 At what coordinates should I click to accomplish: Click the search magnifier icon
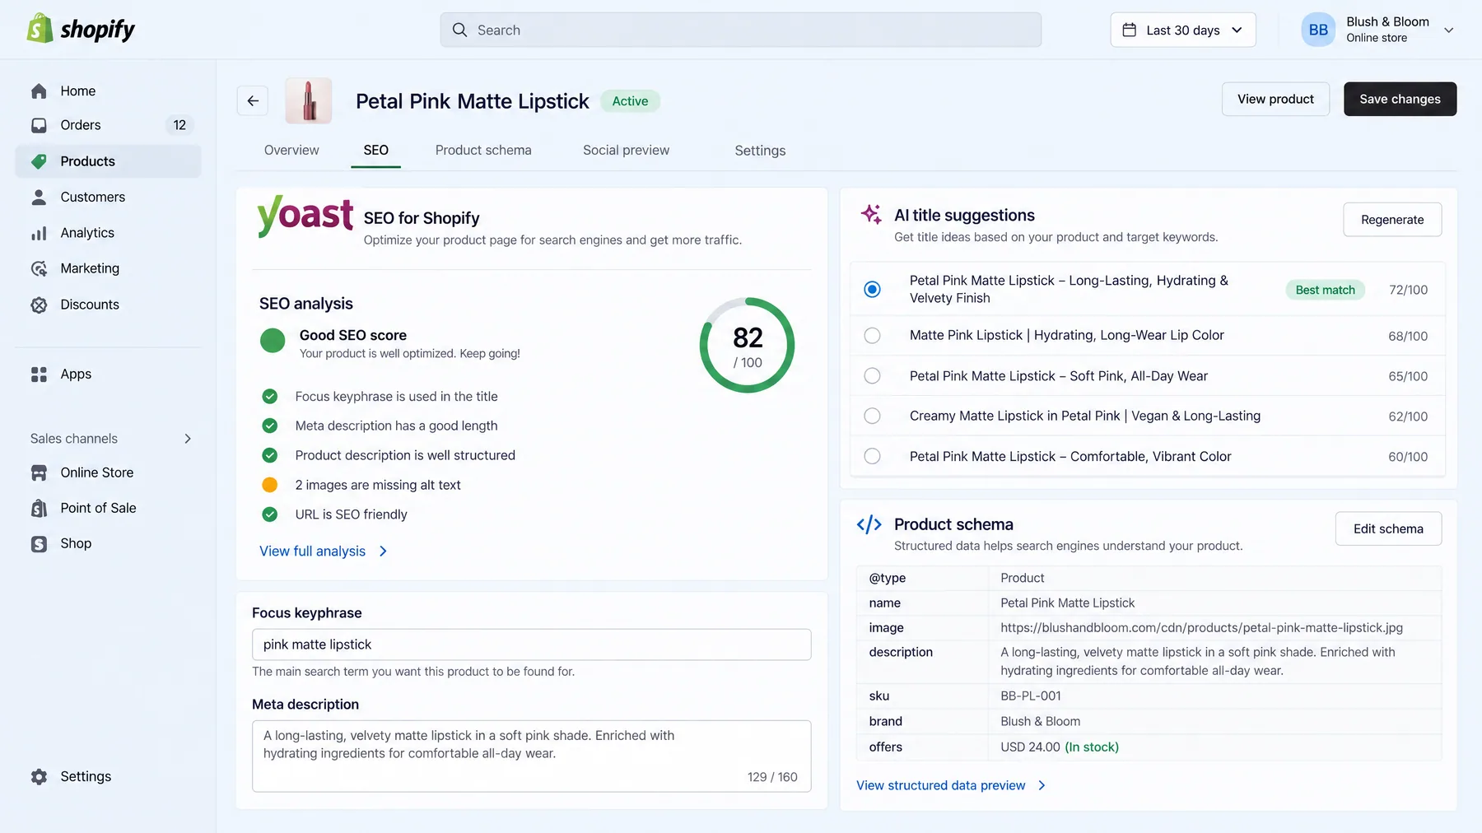pyautogui.click(x=459, y=30)
